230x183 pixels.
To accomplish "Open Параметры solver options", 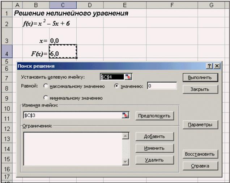I will (x=199, y=125).
